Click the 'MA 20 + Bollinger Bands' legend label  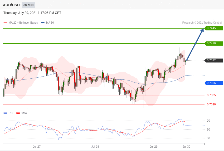tap(23, 23)
